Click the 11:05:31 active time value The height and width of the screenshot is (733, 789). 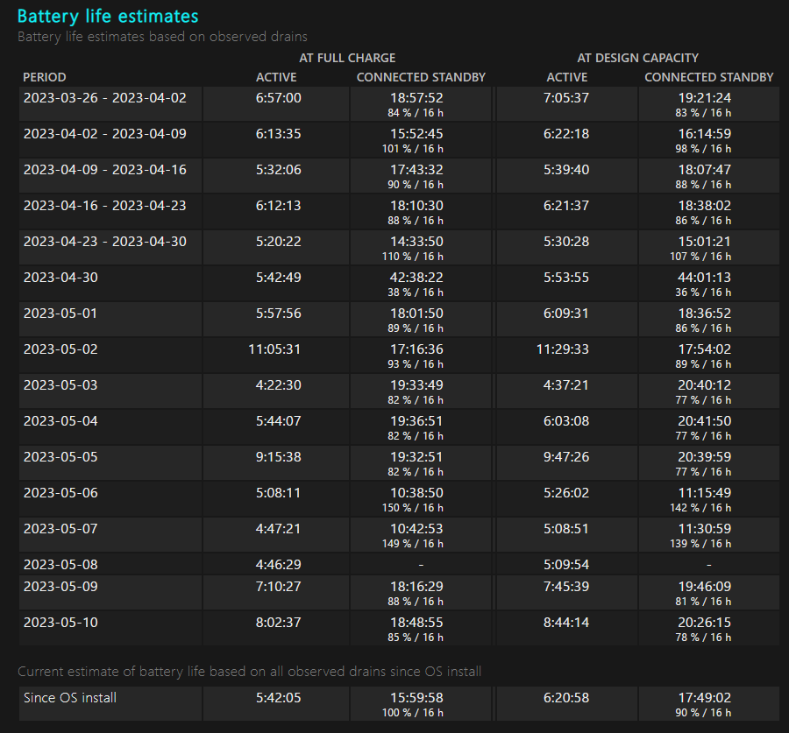(x=274, y=349)
